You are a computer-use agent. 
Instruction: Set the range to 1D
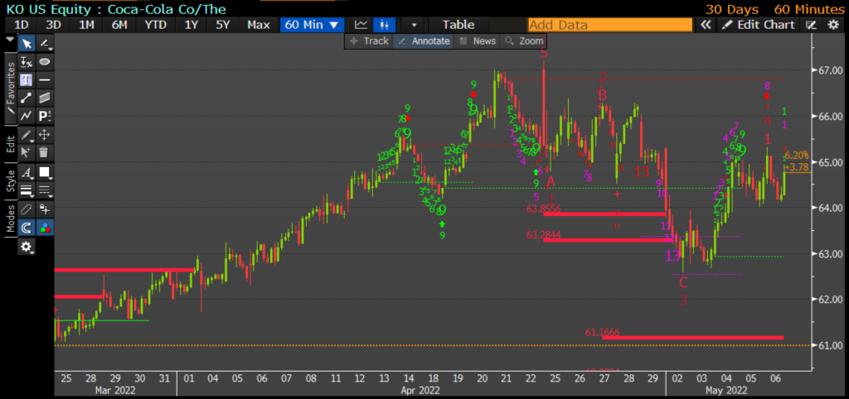point(22,25)
